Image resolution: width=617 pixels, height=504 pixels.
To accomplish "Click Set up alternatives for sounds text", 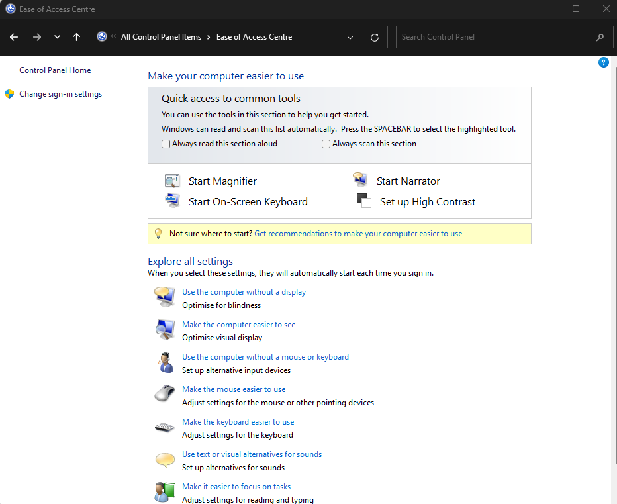I will click(x=233, y=468).
